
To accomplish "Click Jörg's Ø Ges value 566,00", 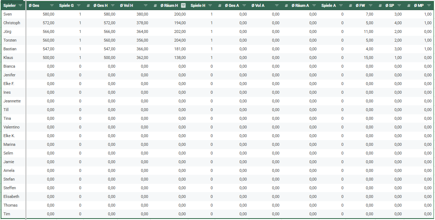I will (x=49, y=31).
